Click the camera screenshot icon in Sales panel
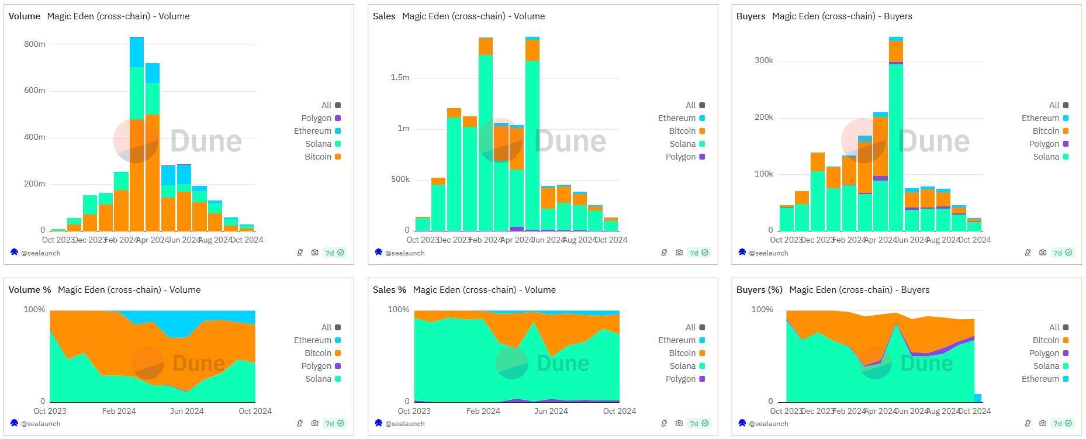Screen dimensions: 1086x439 click(679, 253)
